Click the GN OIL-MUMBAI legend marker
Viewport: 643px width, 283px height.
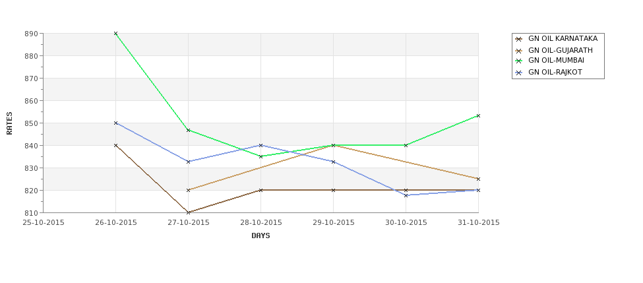(x=519, y=61)
